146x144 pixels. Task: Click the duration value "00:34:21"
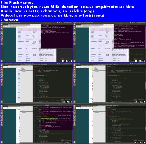tap(87, 7)
